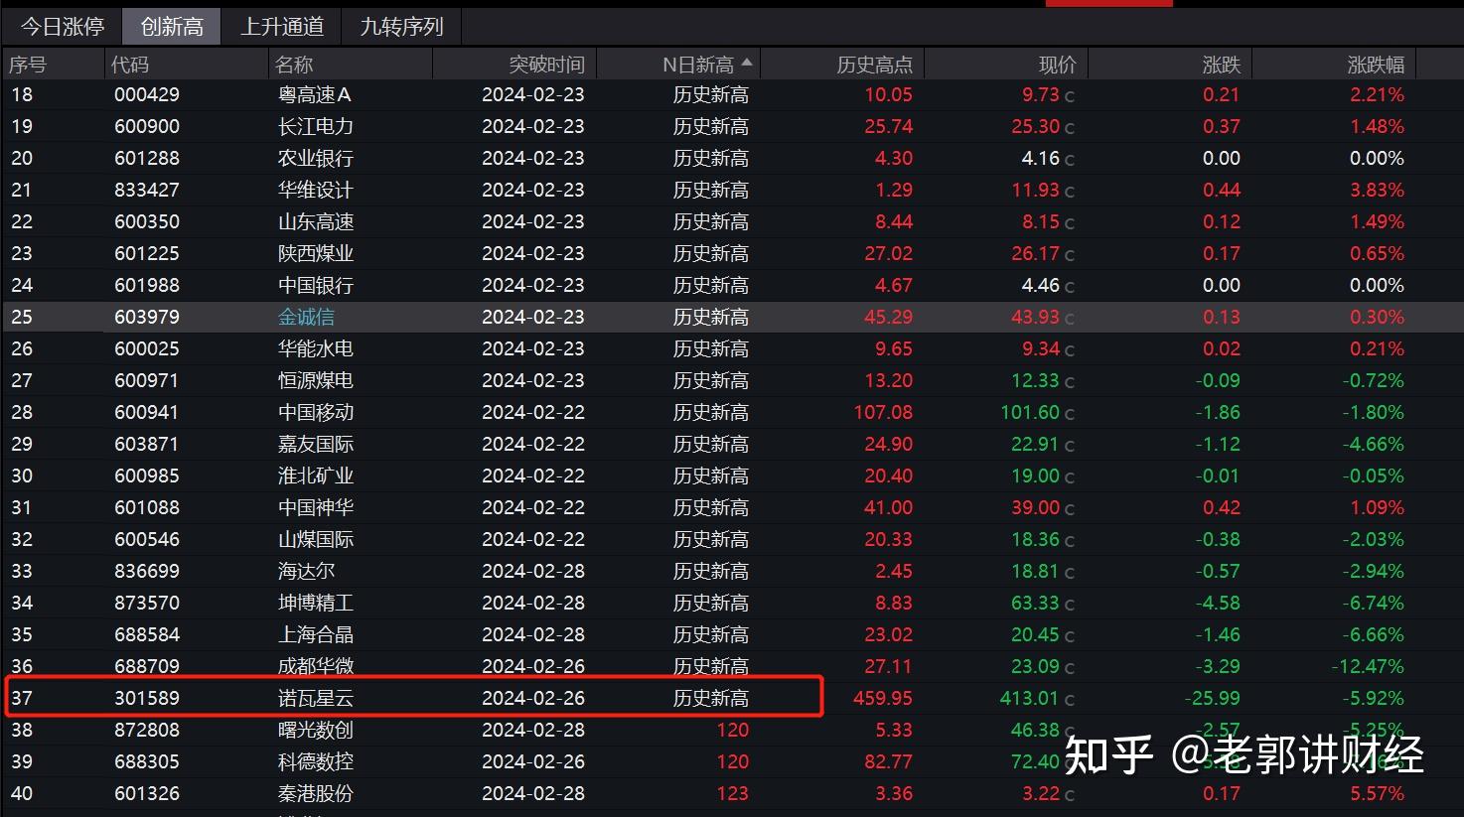Click stock code 000429 in the list
Image resolution: width=1464 pixels, height=817 pixels.
click(147, 94)
